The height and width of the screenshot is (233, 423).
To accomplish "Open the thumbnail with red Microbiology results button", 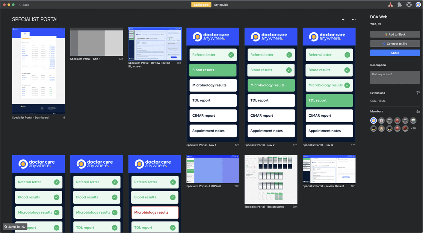I will click(155, 194).
